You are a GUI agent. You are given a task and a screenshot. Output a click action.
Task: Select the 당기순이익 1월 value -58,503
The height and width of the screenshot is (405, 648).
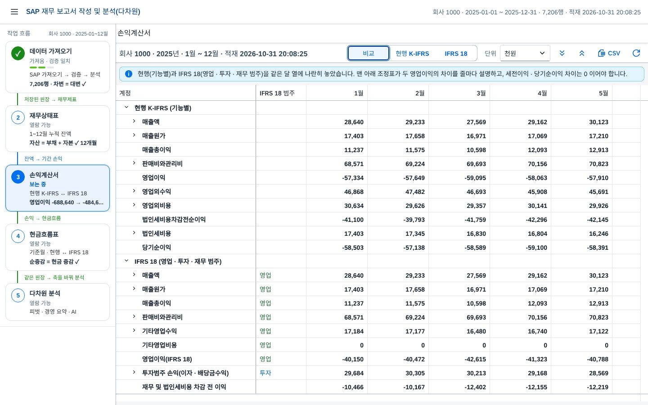click(337, 247)
